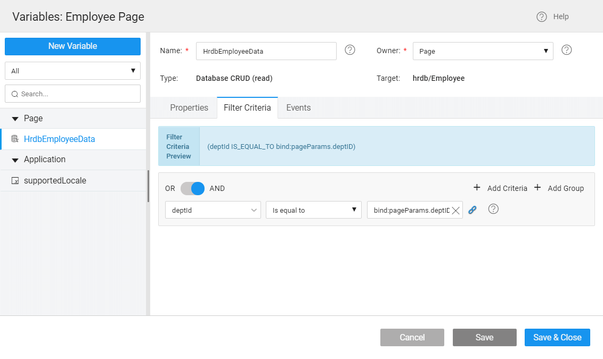This screenshot has height=359, width=603.
Task: Open the Owner dropdown set to Page
Action: pos(483,51)
